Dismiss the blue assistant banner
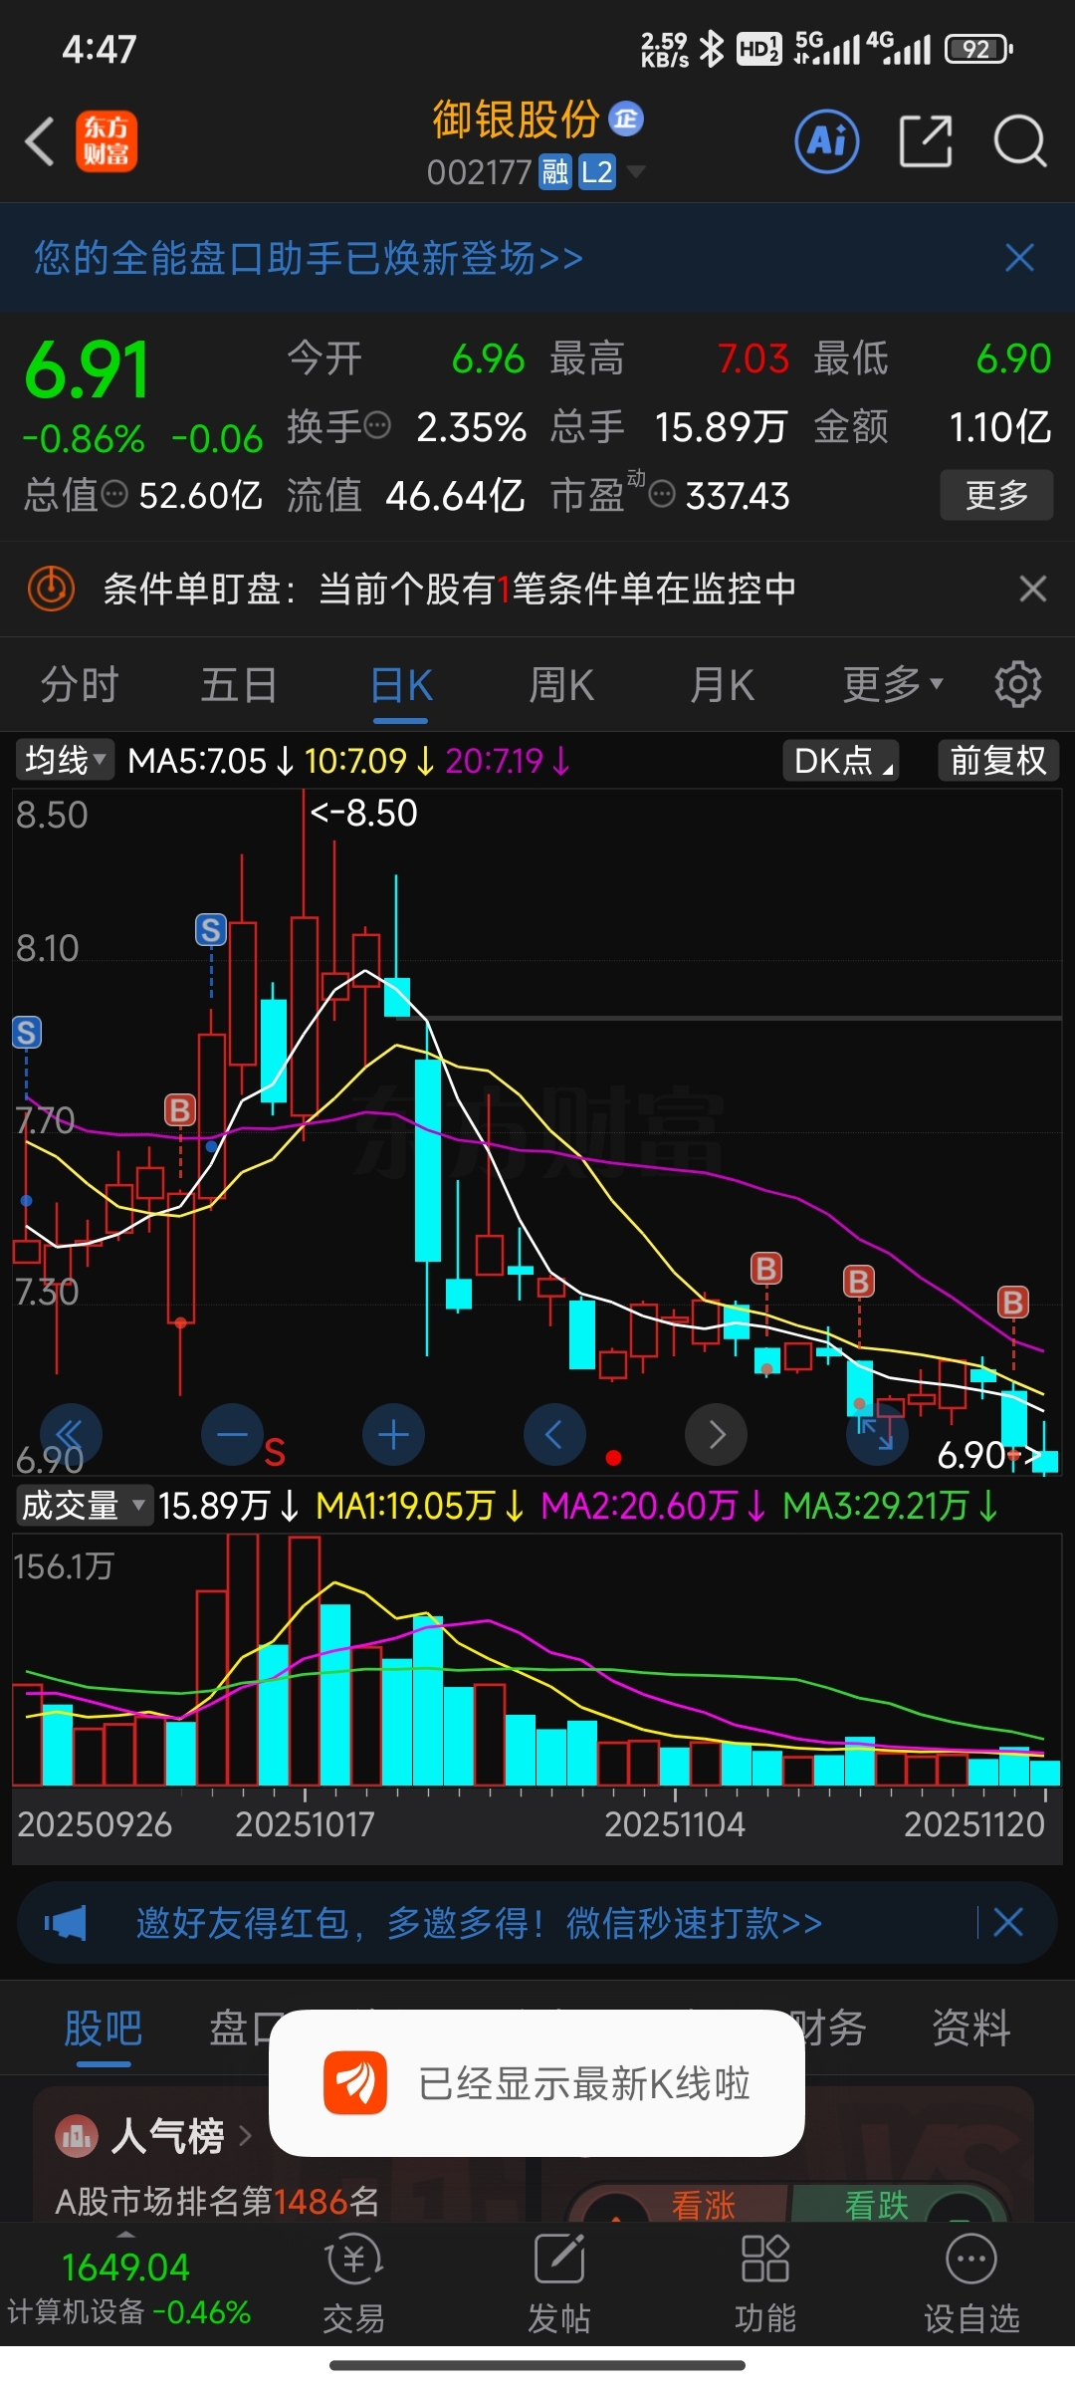This screenshot has height=2390, width=1075. coord(1019,258)
